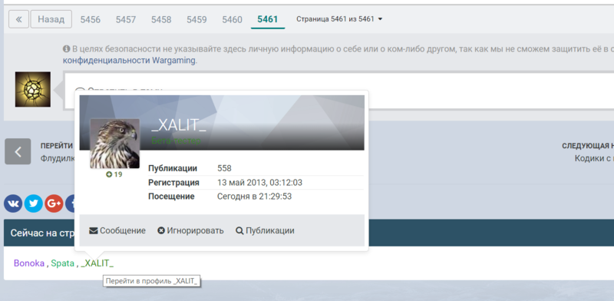
Task: Open page 5460
Action: click(x=232, y=19)
